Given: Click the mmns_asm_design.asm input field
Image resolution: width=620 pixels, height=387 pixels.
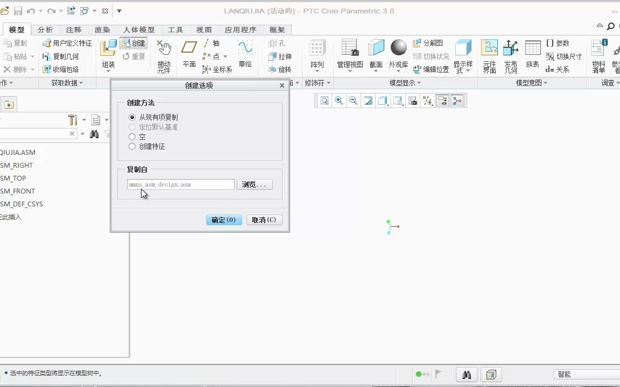Looking at the screenshot, I should pyautogui.click(x=180, y=184).
